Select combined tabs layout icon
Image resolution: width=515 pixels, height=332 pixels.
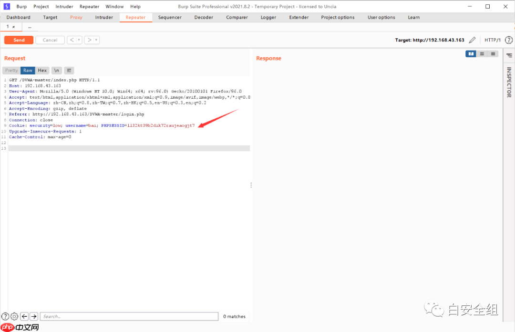493,53
